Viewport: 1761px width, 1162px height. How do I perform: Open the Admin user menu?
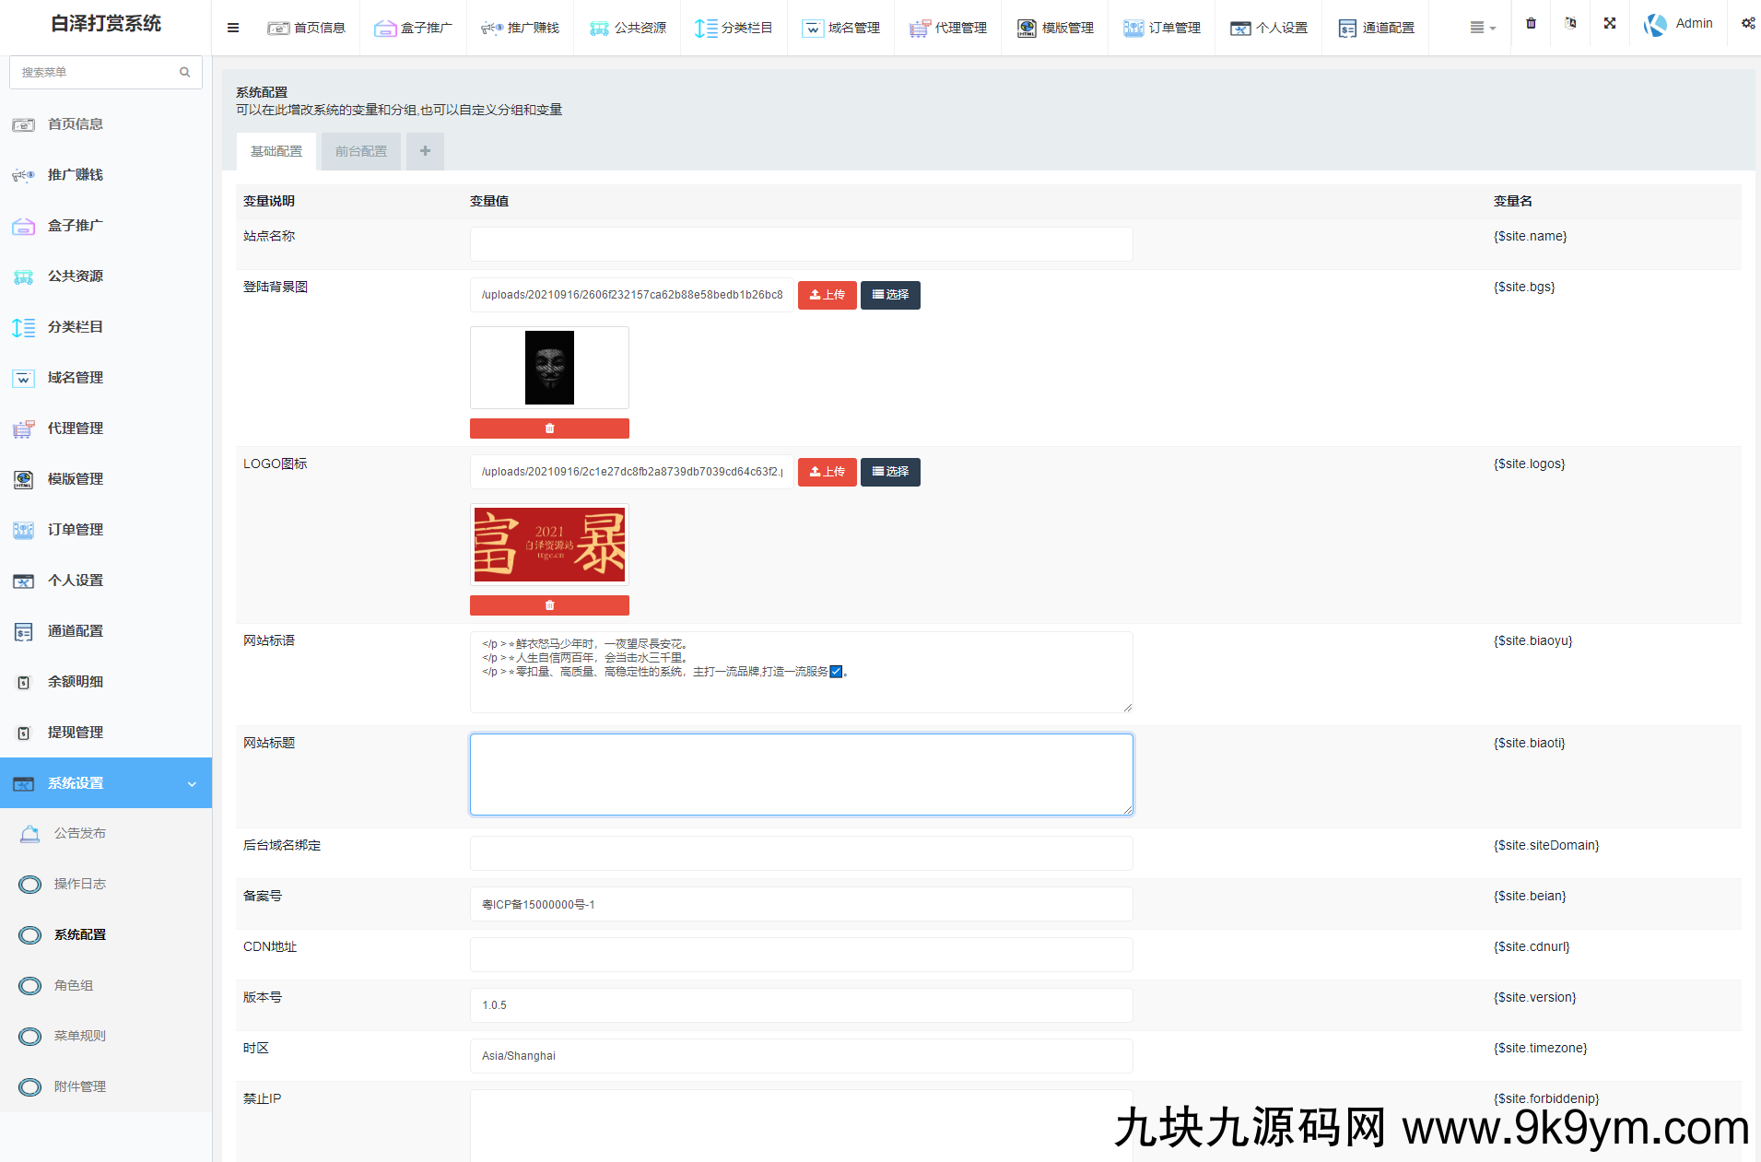click(x=1679, y=24)
